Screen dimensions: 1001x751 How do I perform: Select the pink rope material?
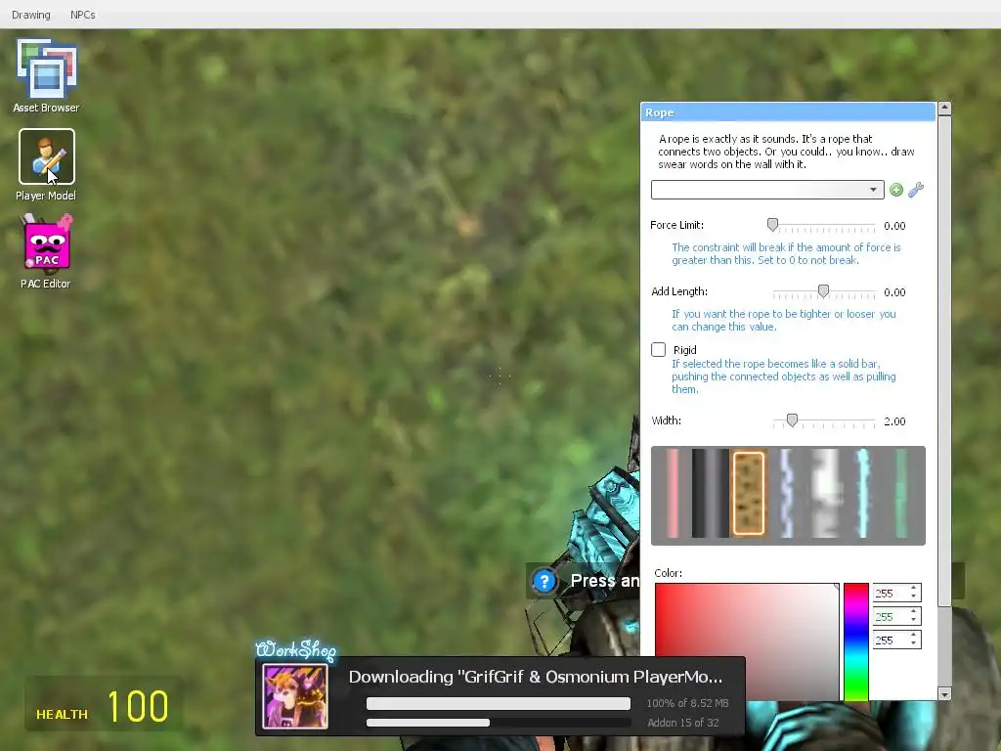[x=673, y=493]
